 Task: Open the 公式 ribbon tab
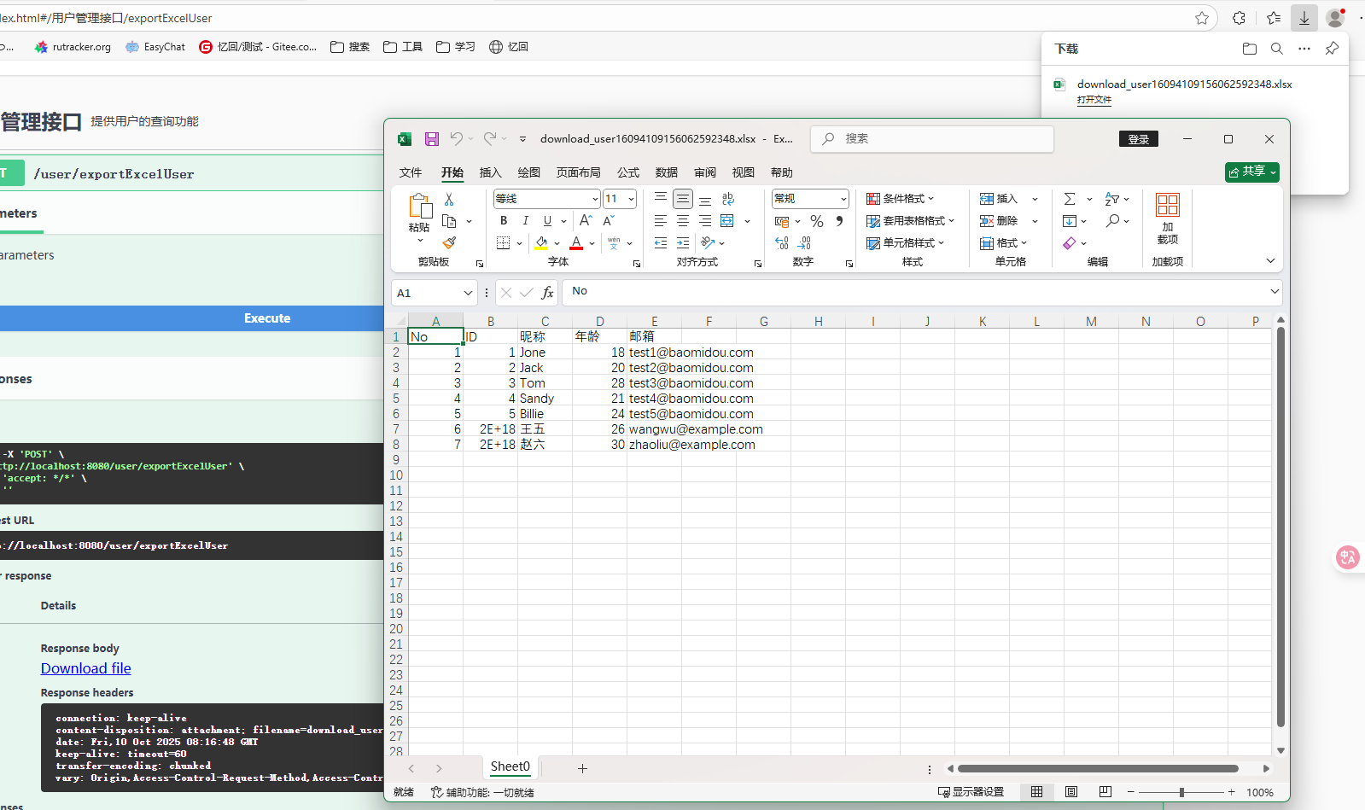point(628,172)
